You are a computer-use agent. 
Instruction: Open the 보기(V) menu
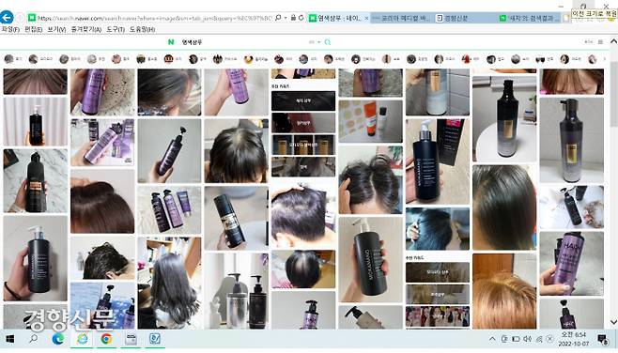[56, 29]
